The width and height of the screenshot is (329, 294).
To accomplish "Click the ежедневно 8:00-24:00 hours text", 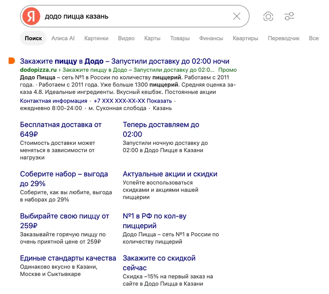I will (x=51, y=108).
